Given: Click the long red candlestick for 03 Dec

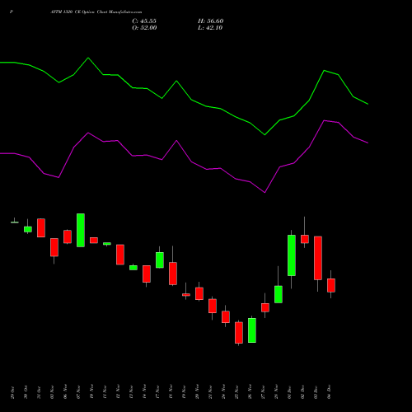Looking at the screenshot, I should [318, 258].
